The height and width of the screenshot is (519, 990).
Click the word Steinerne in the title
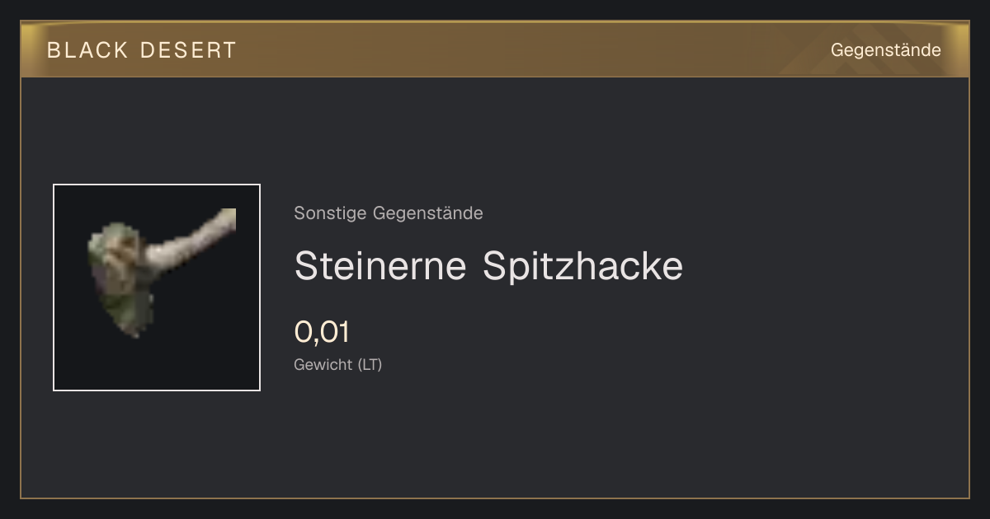(x=380, y=266)
